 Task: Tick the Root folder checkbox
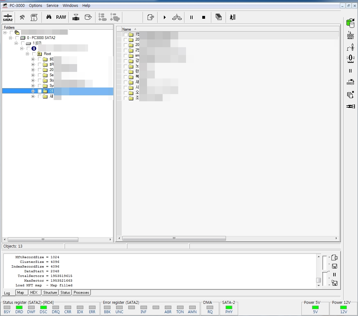[x=34, y=54]
